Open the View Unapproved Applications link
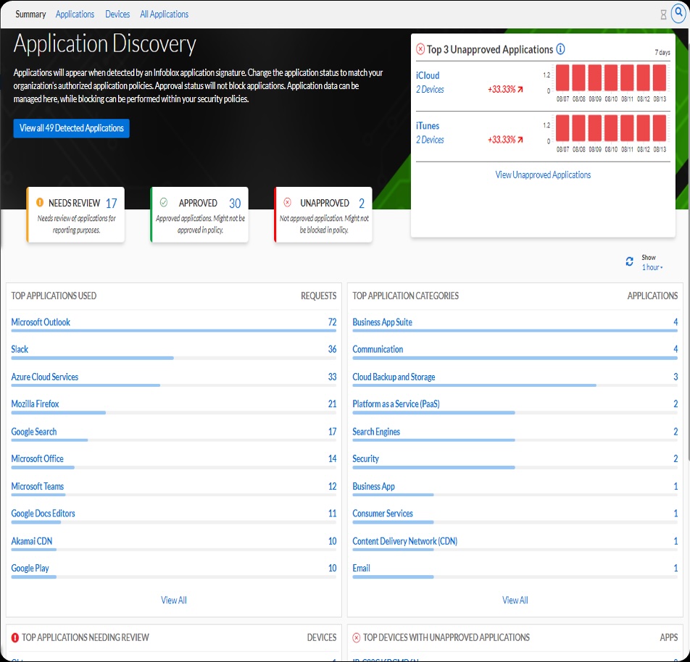Viewport: 690px width, 662px height. click(543, 175)
